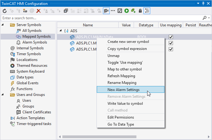212x140 pixels.
Task: Choose Edit Permissions
Action: 131,117
